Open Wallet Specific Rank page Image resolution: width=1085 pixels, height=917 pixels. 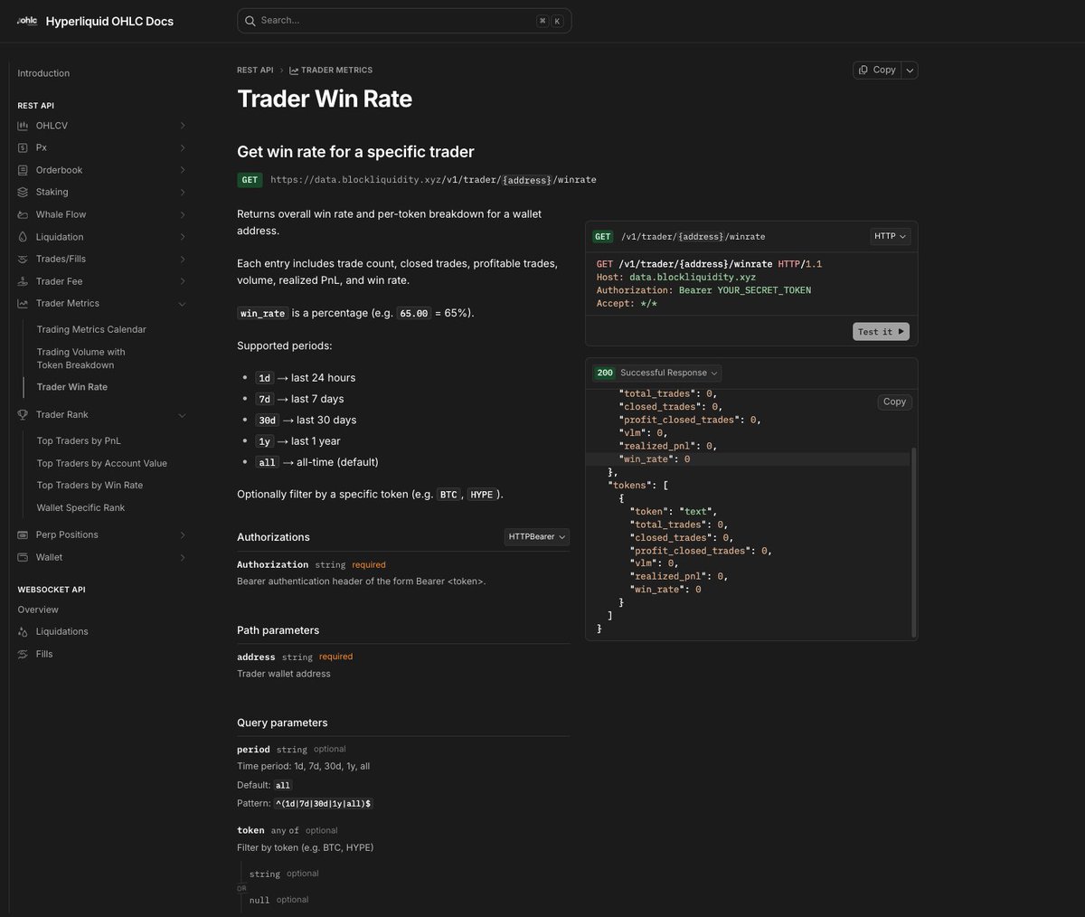pyautogui.click(x=80, y=507)
